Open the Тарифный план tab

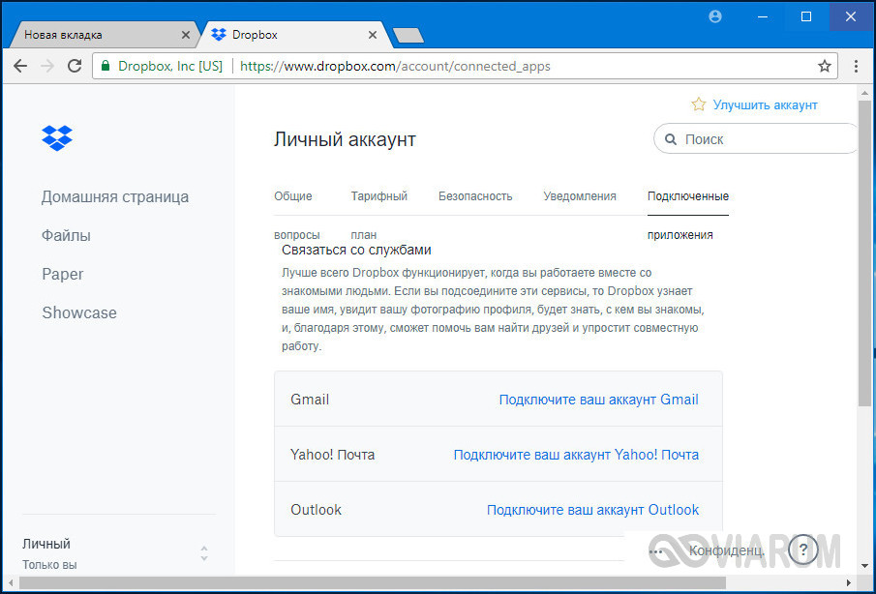pos(378,215)
